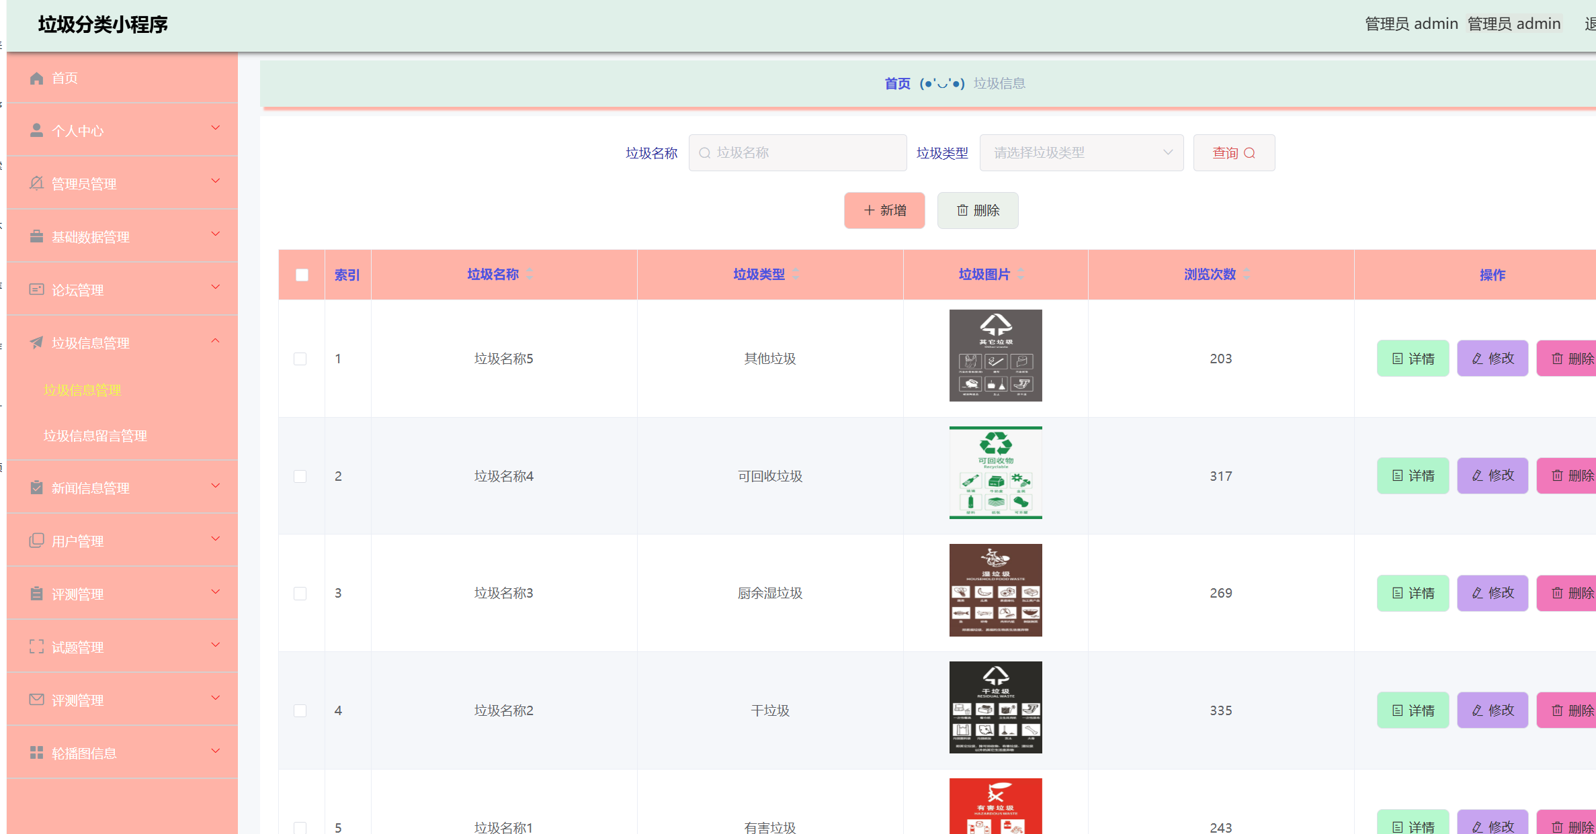This screenshot has height=834, width=1596.
Task: Click the envelope icon beside 评测管理
Action: point(36,700)
